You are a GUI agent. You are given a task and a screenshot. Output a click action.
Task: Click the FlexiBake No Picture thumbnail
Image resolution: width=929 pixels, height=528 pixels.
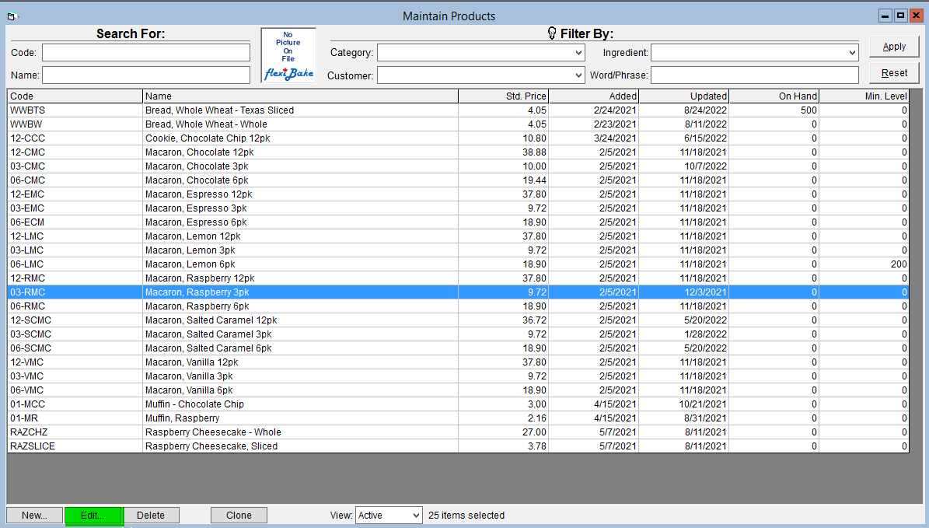(x=288, y=56)
